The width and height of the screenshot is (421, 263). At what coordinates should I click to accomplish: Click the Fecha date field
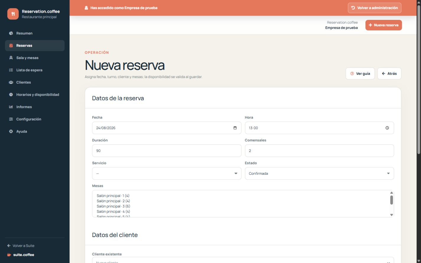point(167,128)
